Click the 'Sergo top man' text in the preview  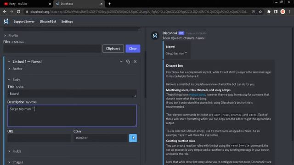176,54
